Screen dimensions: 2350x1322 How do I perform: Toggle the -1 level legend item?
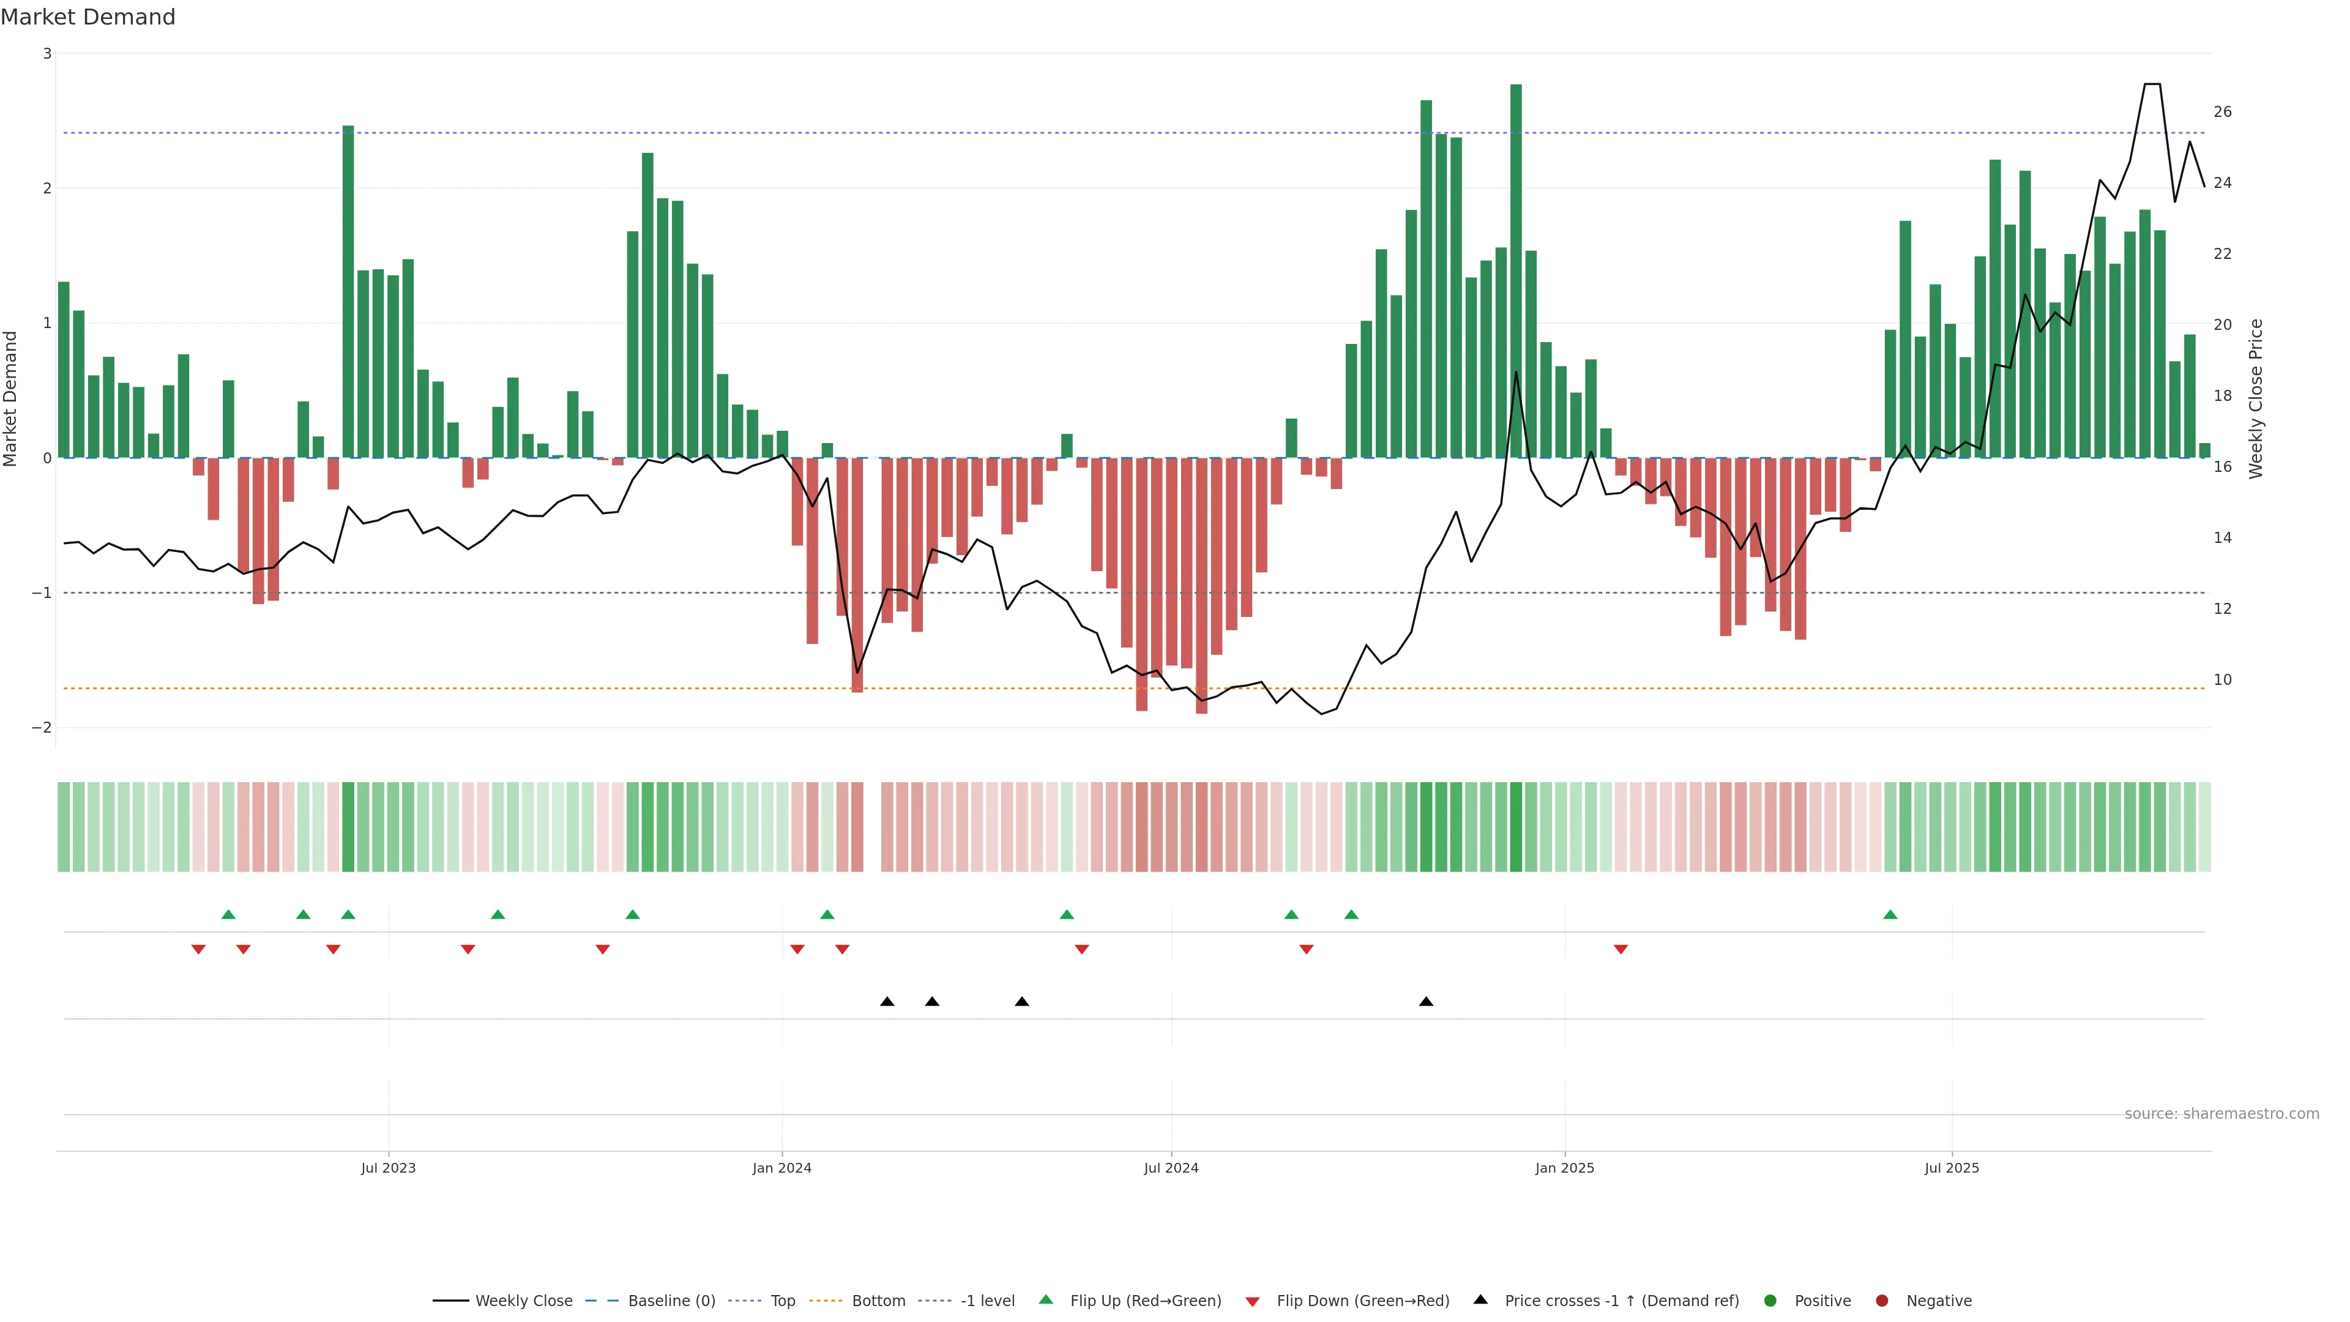click(x=987, y=1301)
